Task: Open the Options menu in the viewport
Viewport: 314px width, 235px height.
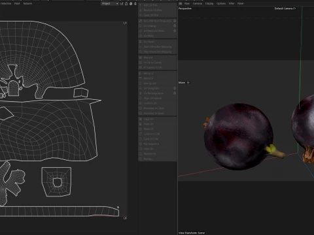Action: tap(221, 3)
